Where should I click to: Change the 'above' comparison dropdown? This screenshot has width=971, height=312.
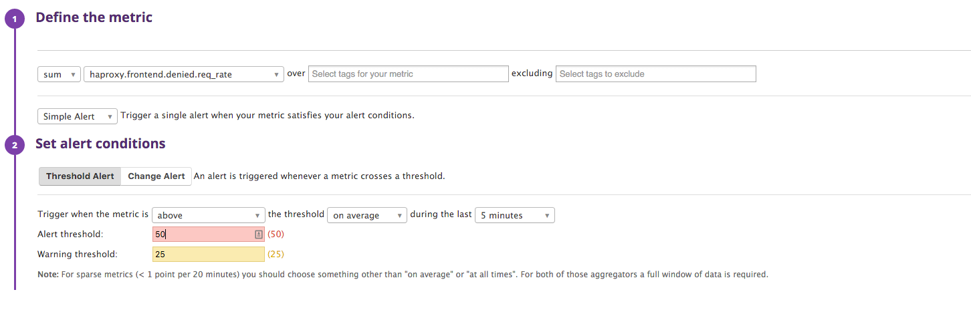coord(209,215)
